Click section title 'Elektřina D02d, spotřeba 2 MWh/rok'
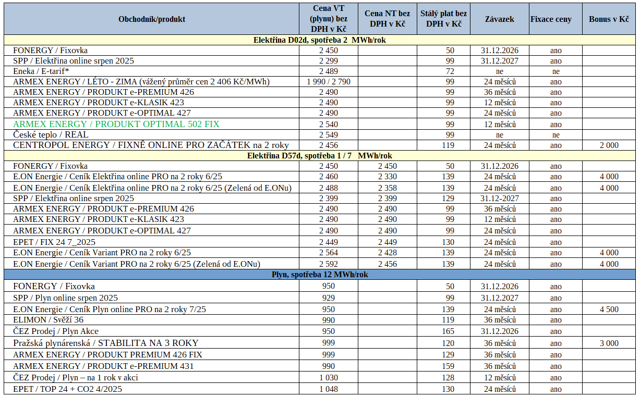Screen dimensions: 640x396 [x=320, y=40]
